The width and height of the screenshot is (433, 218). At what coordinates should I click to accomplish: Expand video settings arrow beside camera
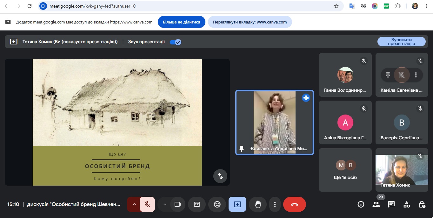click(164, 204)
